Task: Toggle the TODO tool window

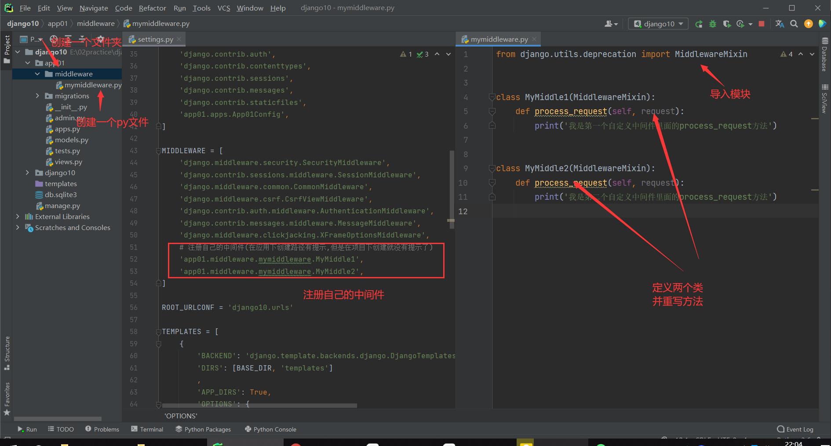Action: (x=61, y=429)
